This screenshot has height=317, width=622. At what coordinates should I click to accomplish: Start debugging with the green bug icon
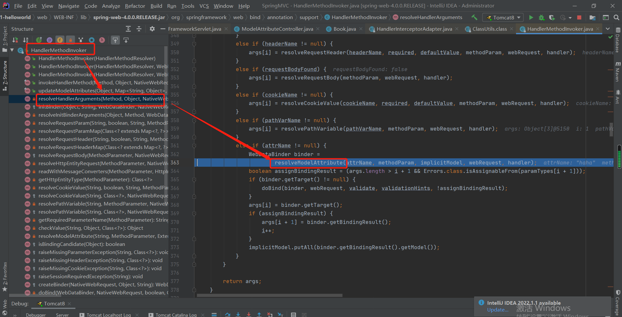coord(541,17)
